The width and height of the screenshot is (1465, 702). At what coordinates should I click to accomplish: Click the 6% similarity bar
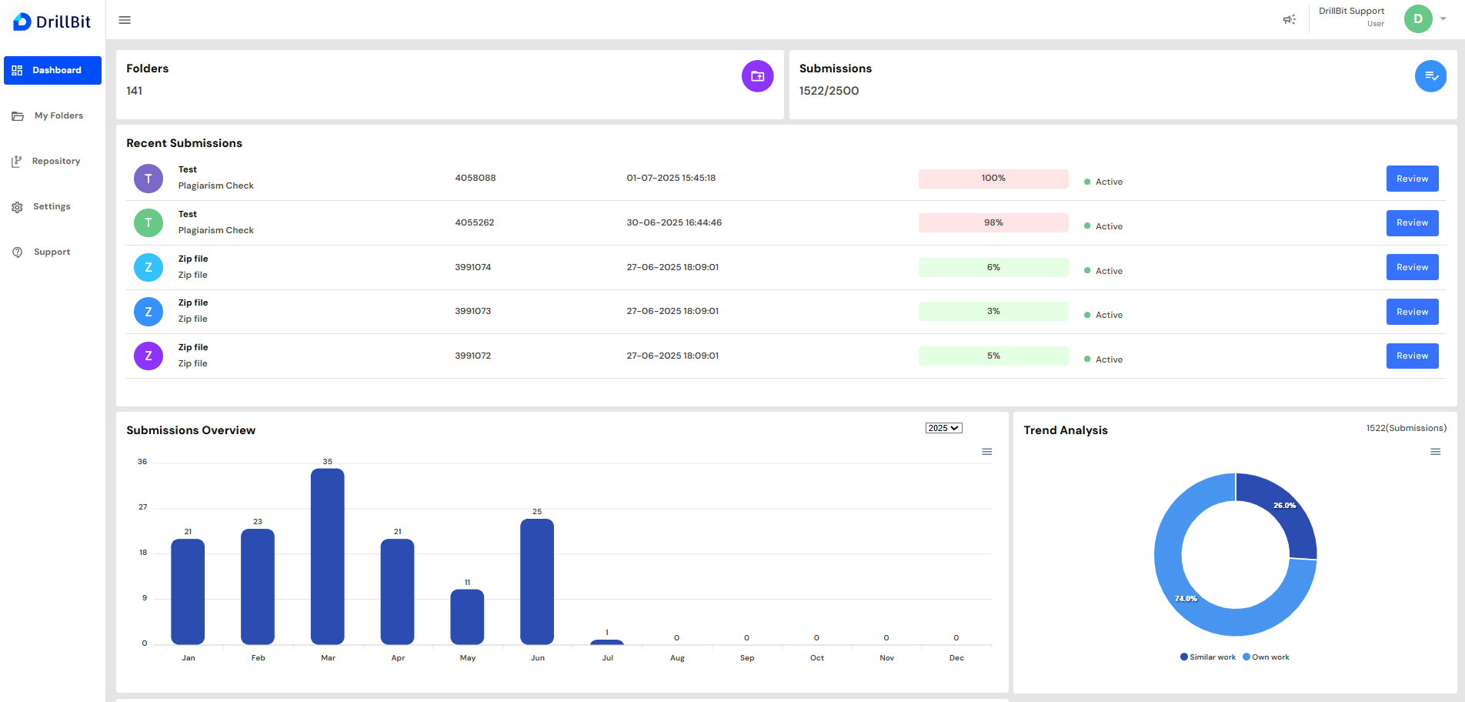tap(993, 267)
